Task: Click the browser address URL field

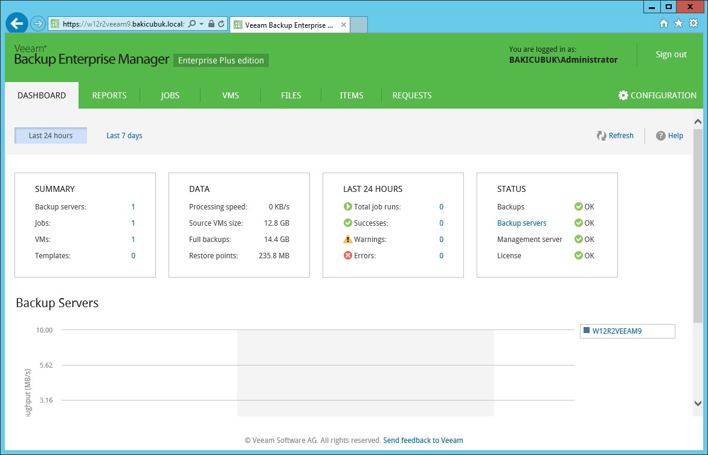Action: coord(123,24)
